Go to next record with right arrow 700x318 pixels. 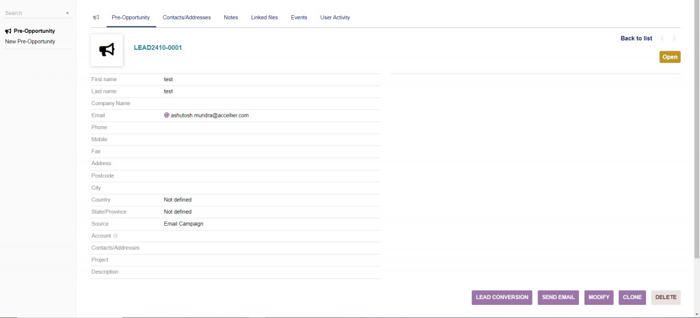pos(674,38)
